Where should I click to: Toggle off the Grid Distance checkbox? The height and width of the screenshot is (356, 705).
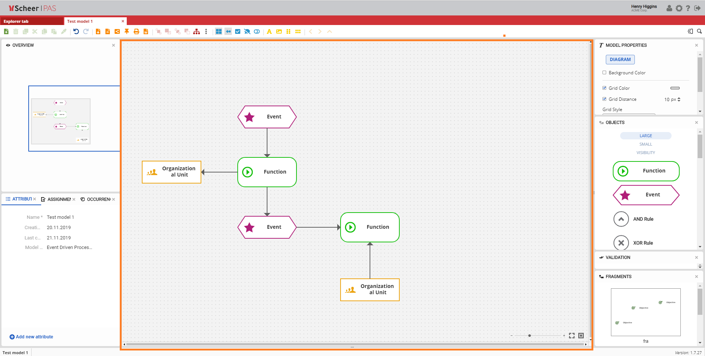tap(604, 99)
